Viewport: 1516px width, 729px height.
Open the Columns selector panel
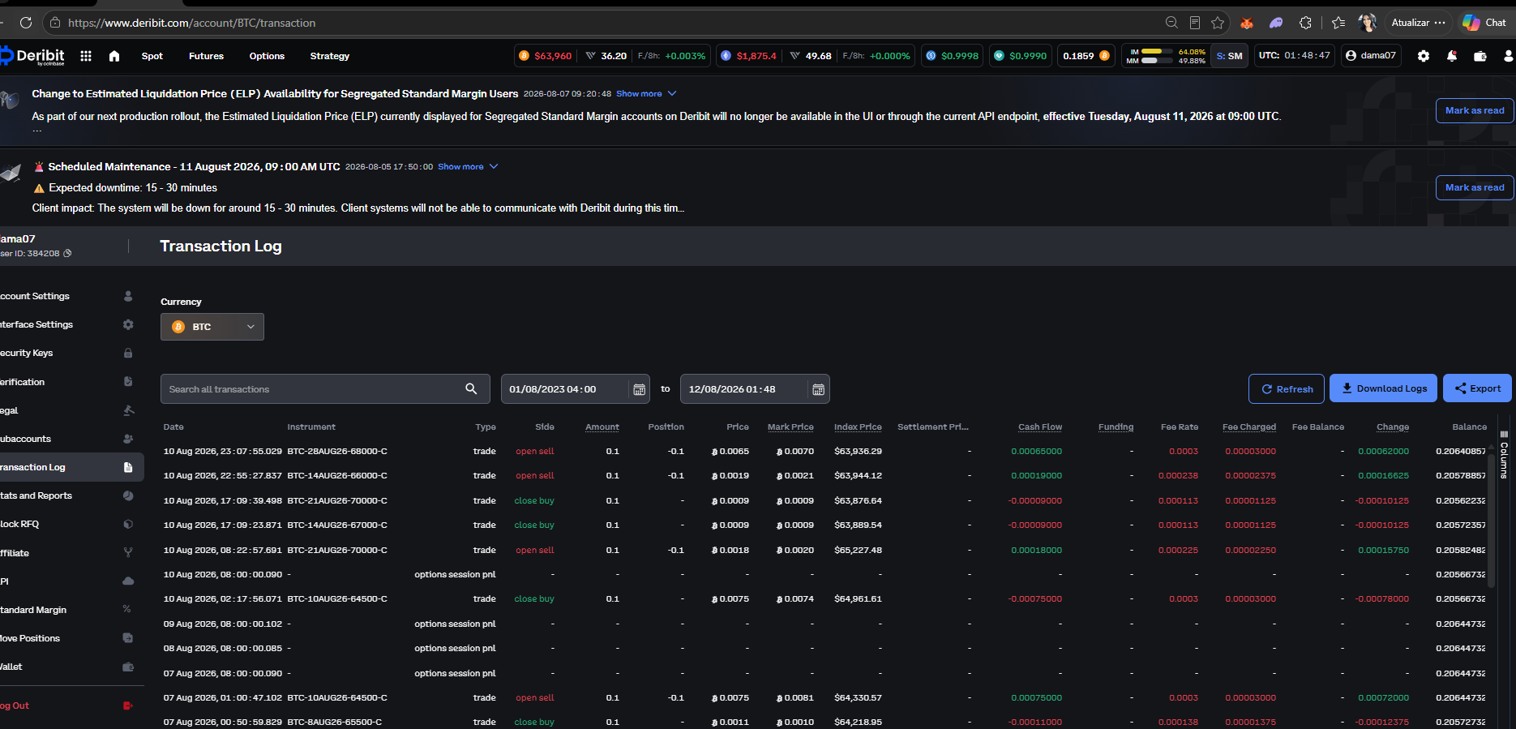pos(1504,456)
